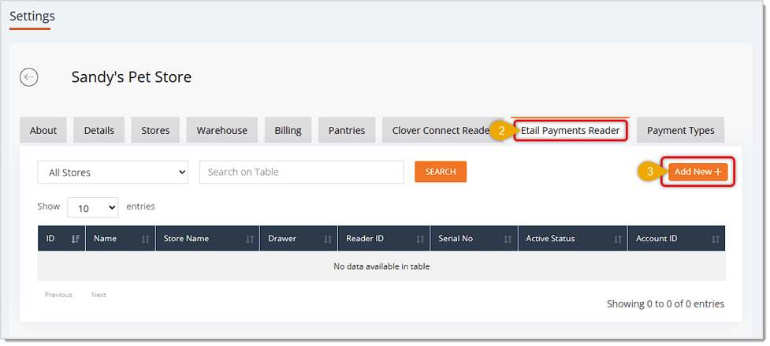770x346 pixels.
Task: Open the All Stores dropdown
Action: [113, 173]
